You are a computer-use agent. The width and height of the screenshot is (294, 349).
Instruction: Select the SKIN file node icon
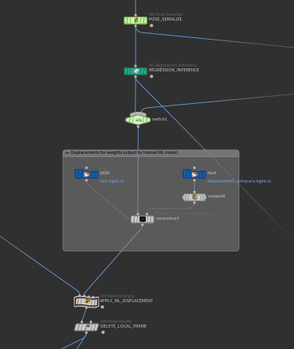(x=86, y=174)
